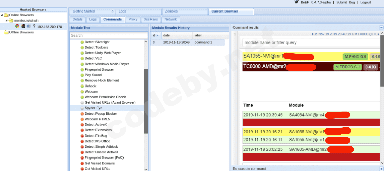Close the Getting Started tab
This screenshot has width=384, height=171.
click(112, 11)
